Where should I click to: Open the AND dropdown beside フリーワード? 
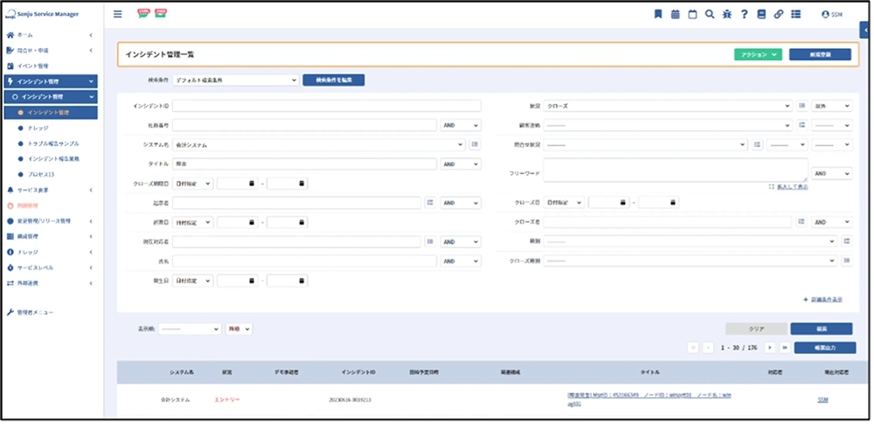tap(832, 173)
